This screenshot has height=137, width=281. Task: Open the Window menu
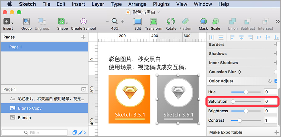click(203, 4)
